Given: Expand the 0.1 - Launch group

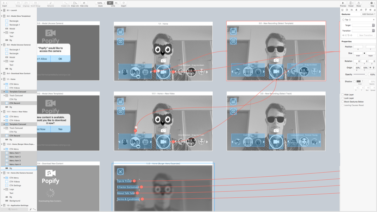Looking at the screenshot, I should (x=2, y=10).
